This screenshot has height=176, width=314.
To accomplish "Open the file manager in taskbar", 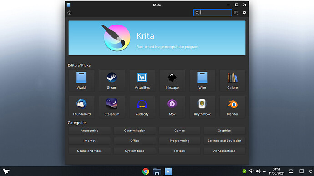I will point(157,171).
